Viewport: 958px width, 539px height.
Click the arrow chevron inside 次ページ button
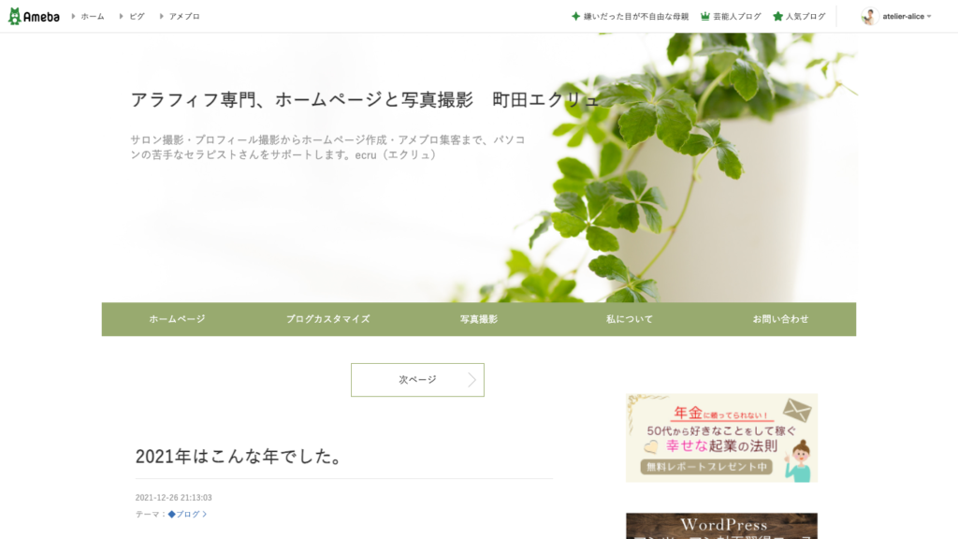(x=472, y=380)
